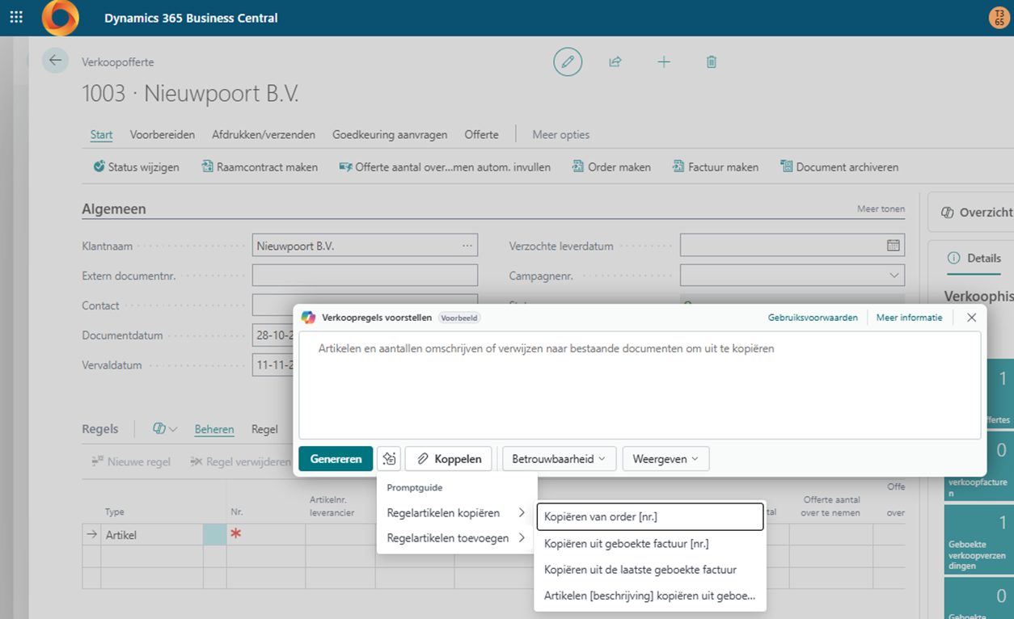This screenshot has height=619, width=1014.
Task: Click the Genereren button
Action: coord(336,459)
